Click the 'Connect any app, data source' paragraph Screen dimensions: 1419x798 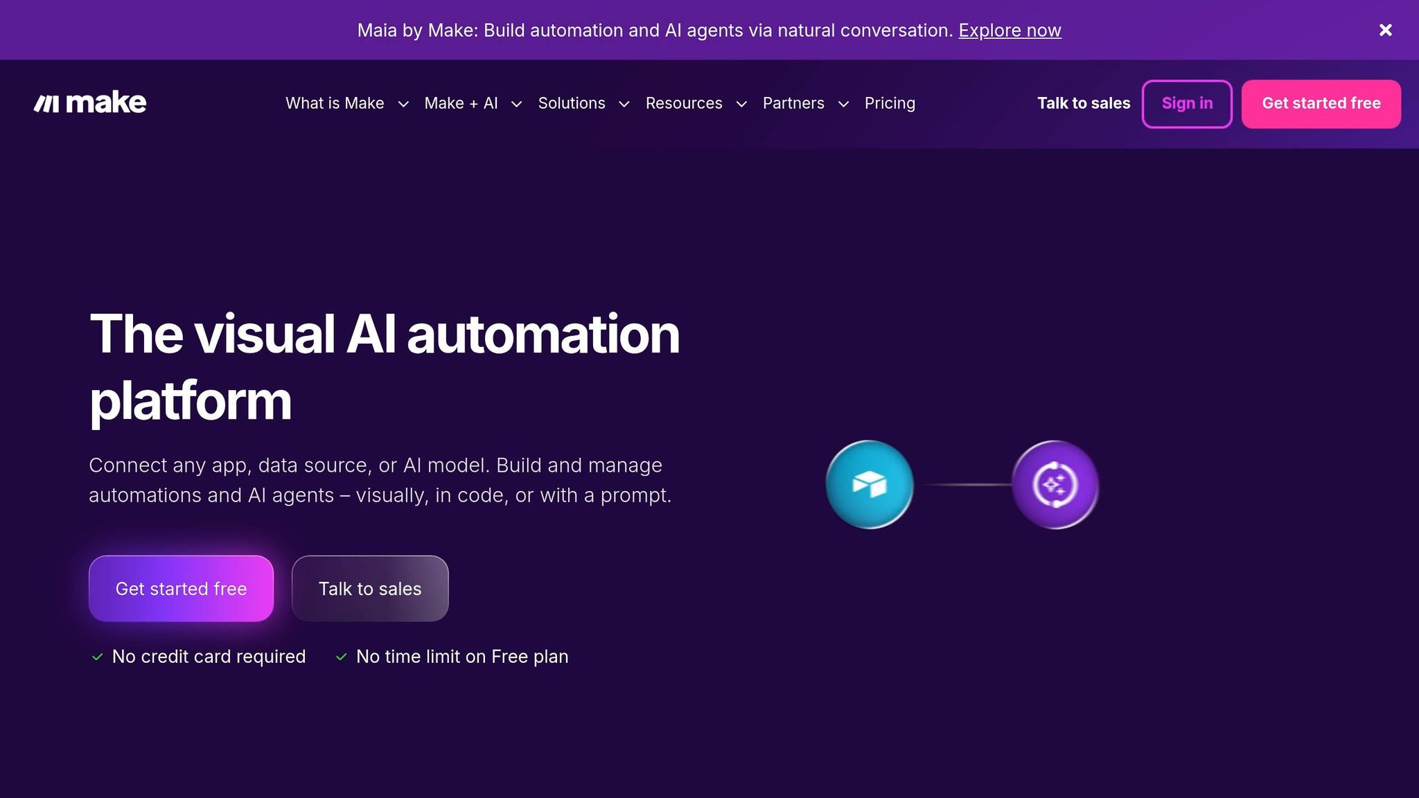tap(380, 480)
